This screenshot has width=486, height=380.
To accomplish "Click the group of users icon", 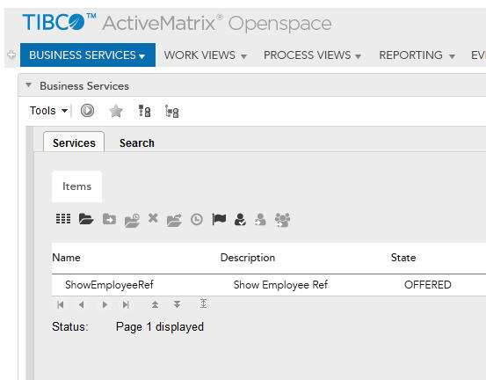I will click(282, 220).
